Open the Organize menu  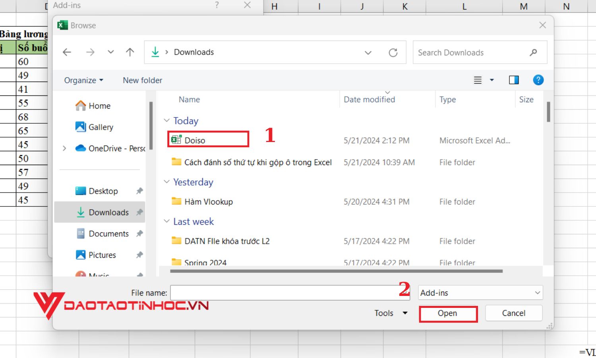tap(83, 80)
